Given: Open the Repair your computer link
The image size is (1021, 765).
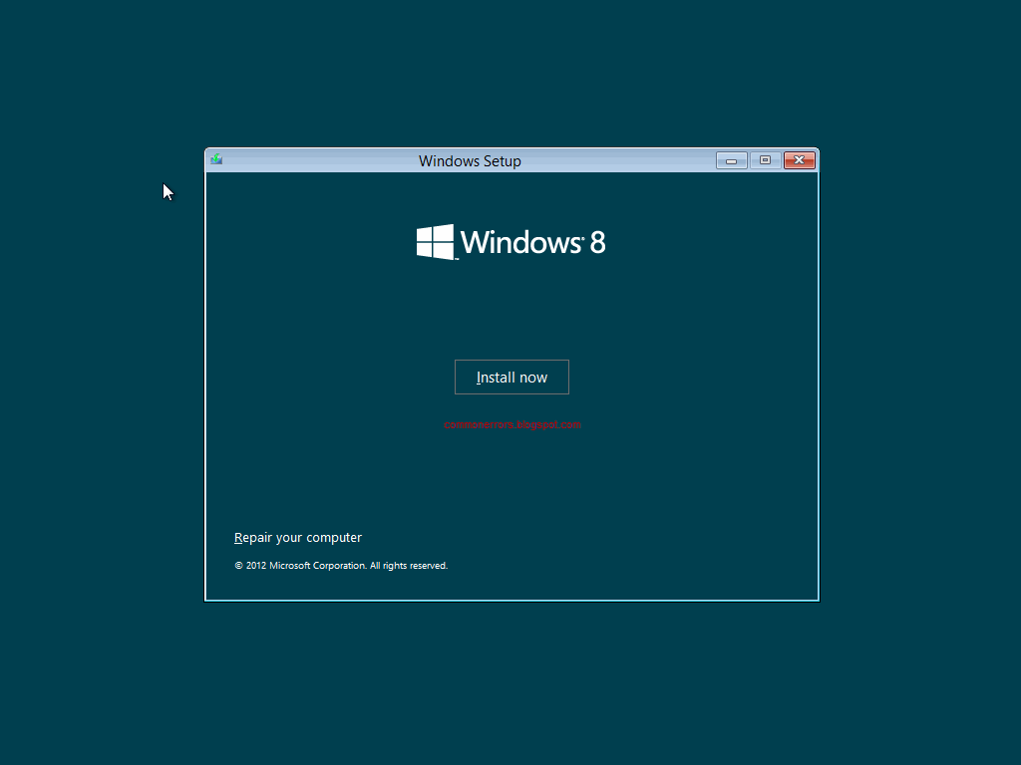Looking at the screenshot, I should click(x=297, y=537).
